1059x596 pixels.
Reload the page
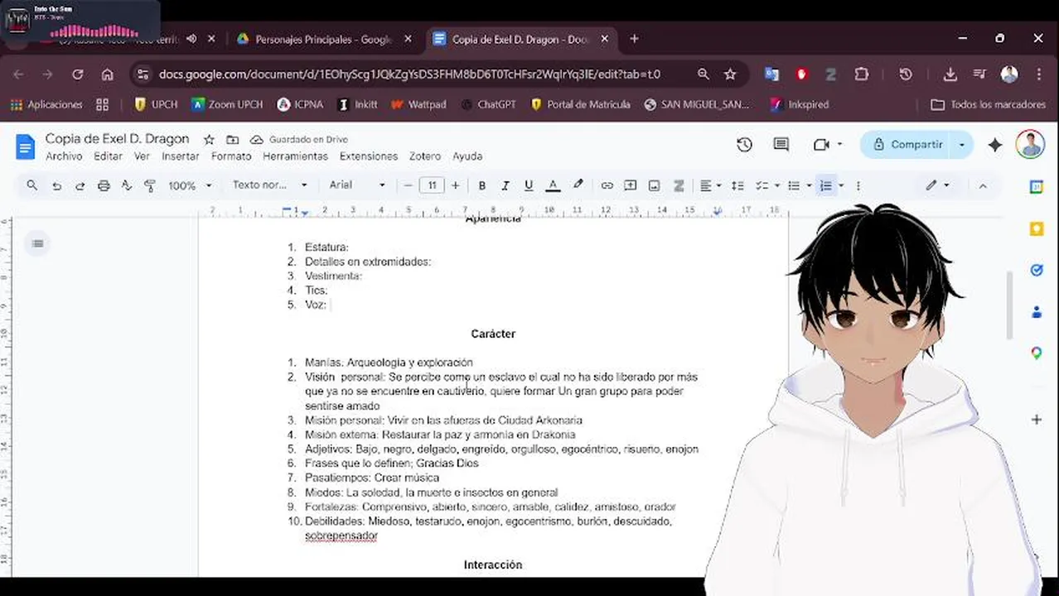[x=78, y=74]
